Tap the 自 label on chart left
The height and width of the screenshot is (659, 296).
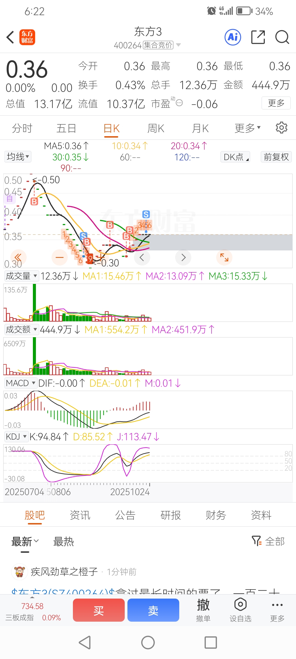[10, 199]
